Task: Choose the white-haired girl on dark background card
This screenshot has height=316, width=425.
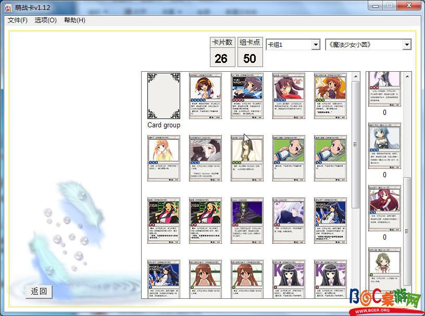Action: click(205, 159)
